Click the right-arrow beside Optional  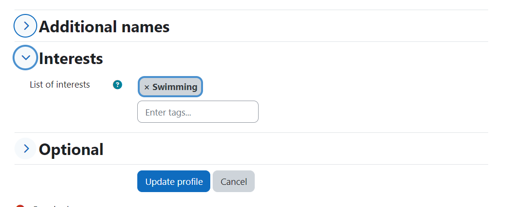[25, 149]
